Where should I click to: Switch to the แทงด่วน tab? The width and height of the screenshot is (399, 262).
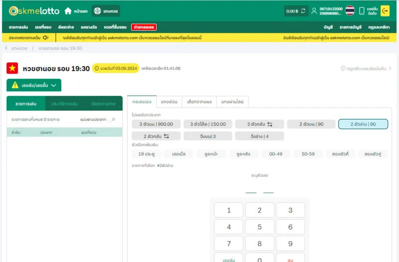[170, 102]
